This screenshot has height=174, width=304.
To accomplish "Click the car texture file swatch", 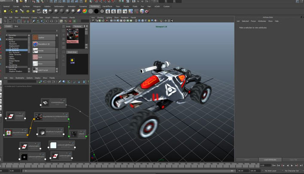I will 73,36.
